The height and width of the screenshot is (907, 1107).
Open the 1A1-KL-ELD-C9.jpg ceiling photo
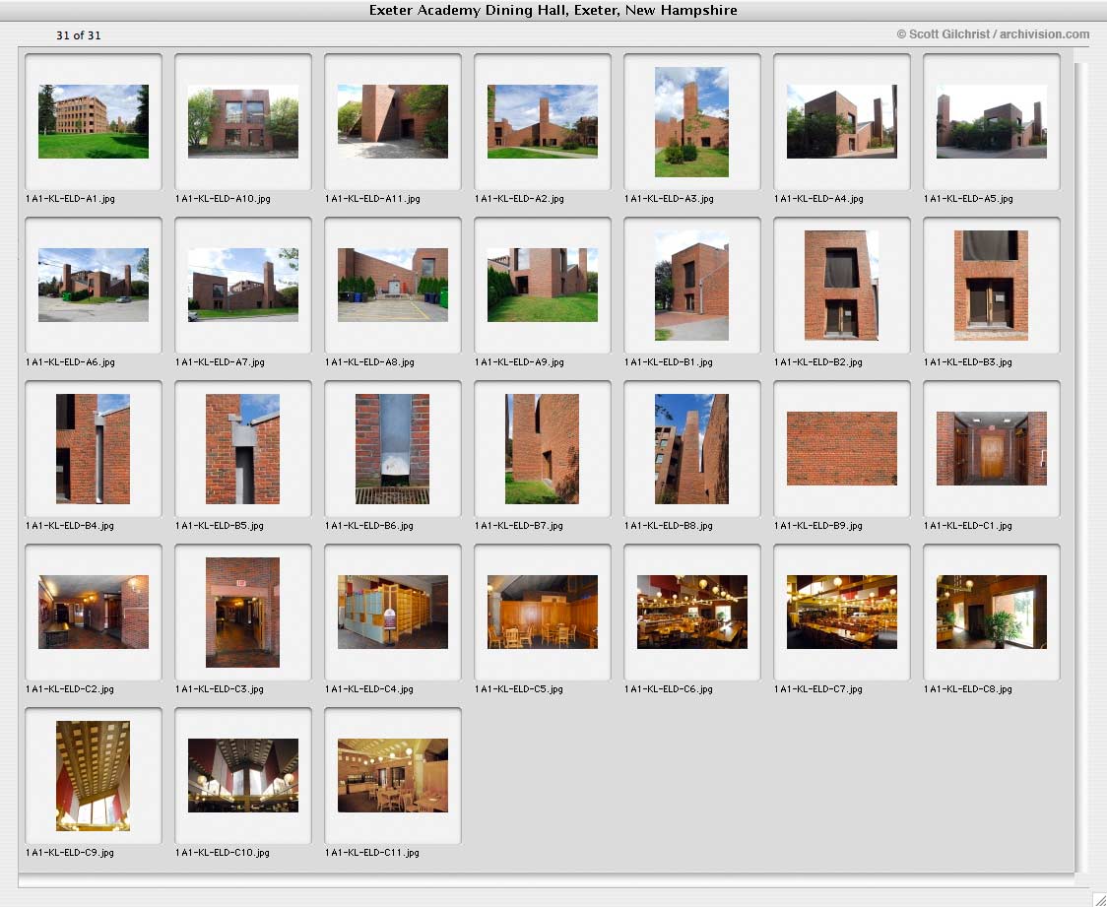(x=94, y=776)
